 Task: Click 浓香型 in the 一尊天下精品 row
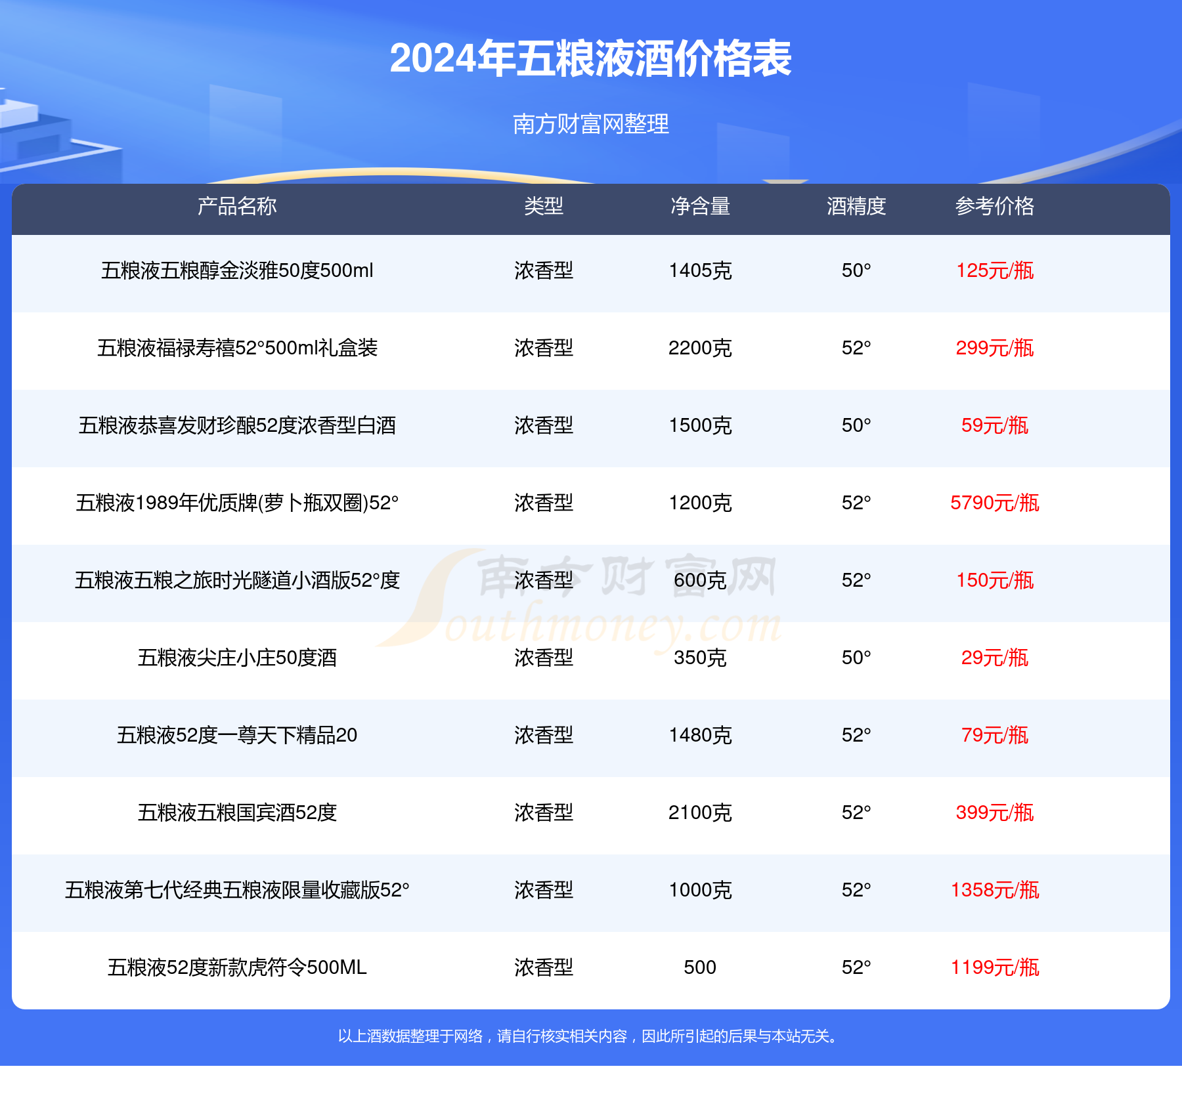[544, 735]
